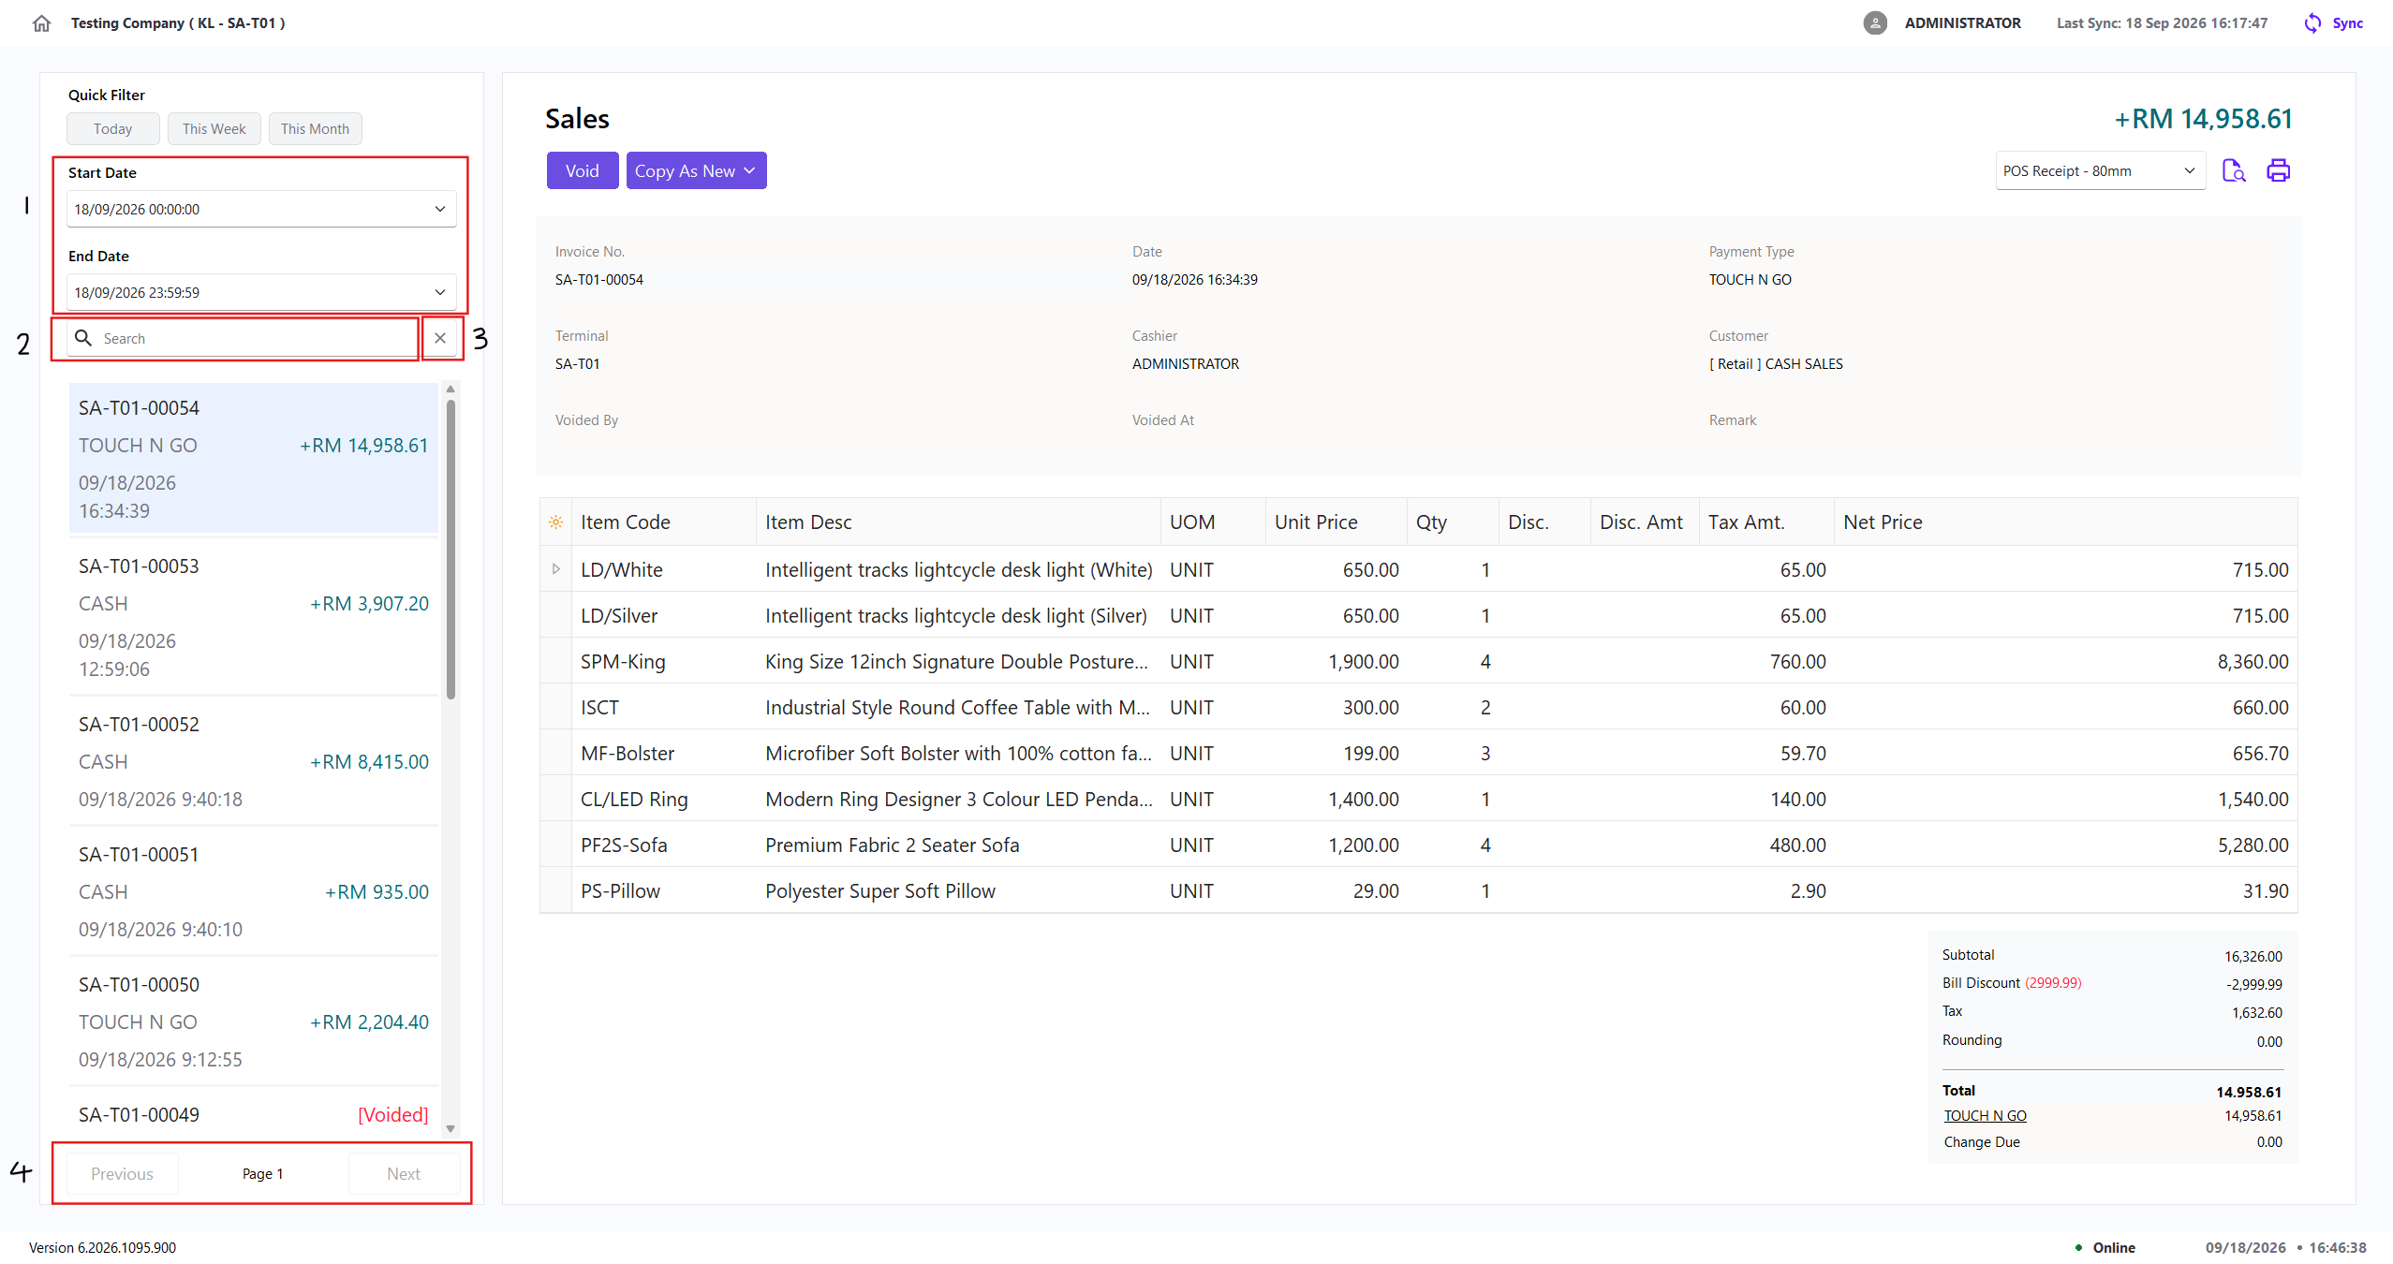Click the invoice number value SA-T01-00054
The image size is (2393, 1264).
[598, 280]
